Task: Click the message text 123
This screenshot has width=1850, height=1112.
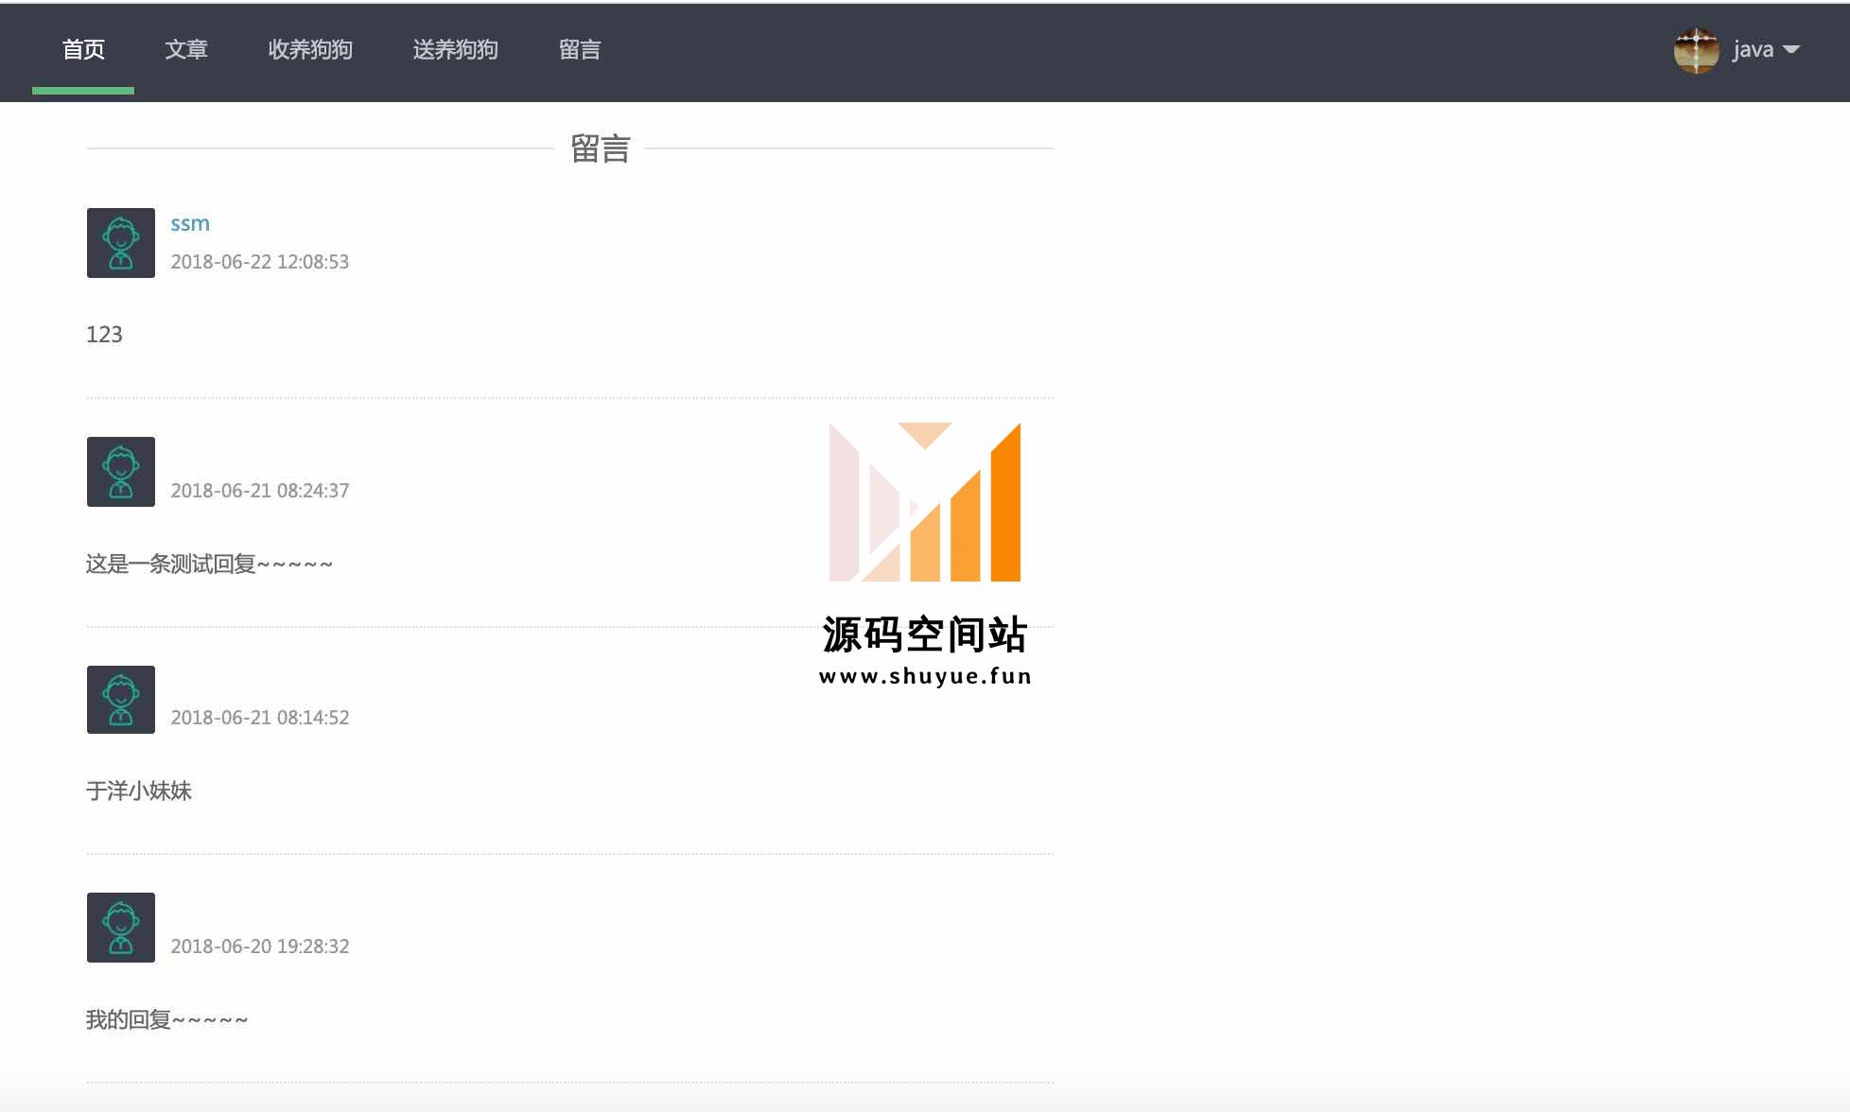Action: click(104, 335)
